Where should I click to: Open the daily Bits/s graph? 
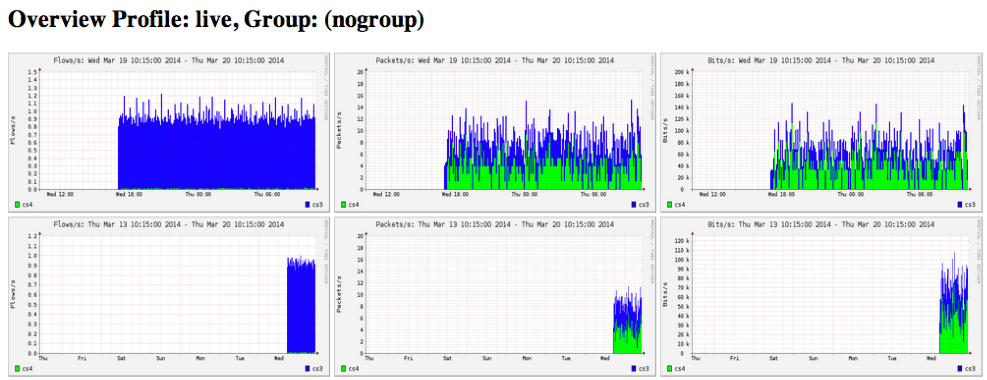pos(821,132)
